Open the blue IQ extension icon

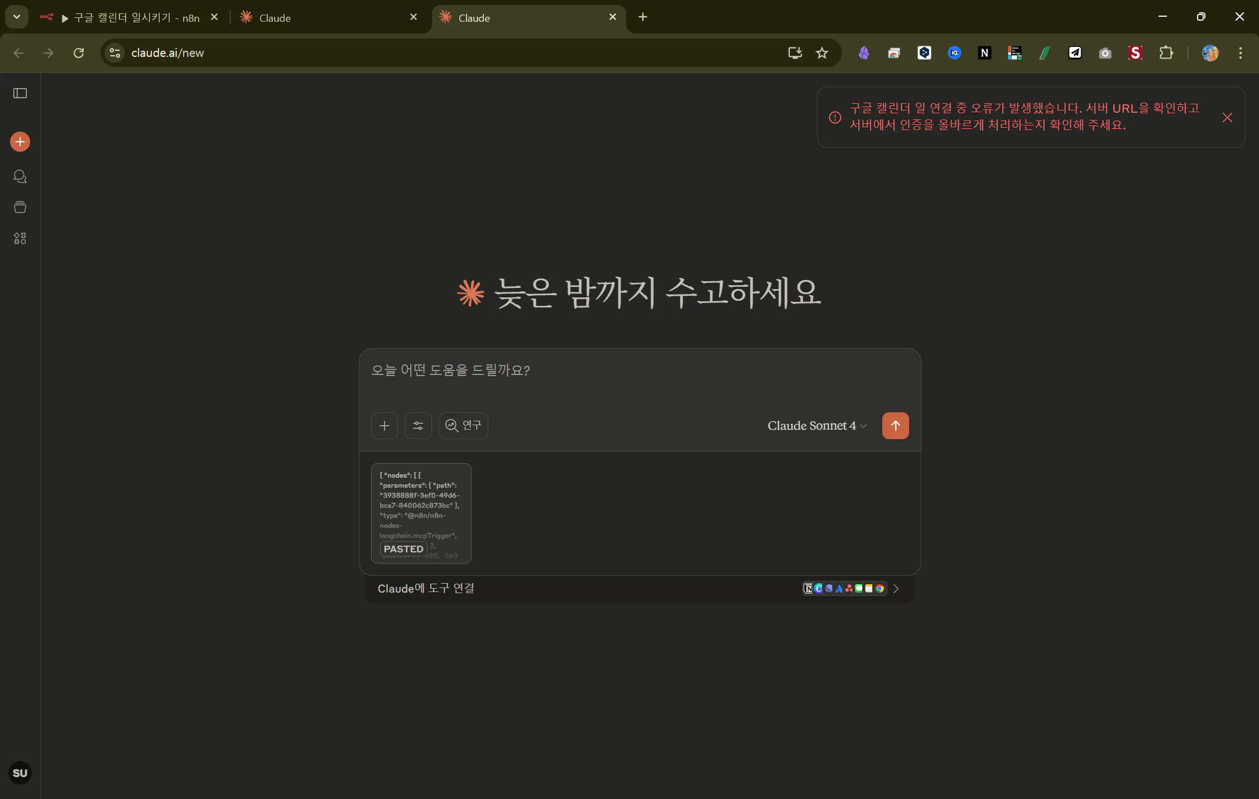(954, 53)
